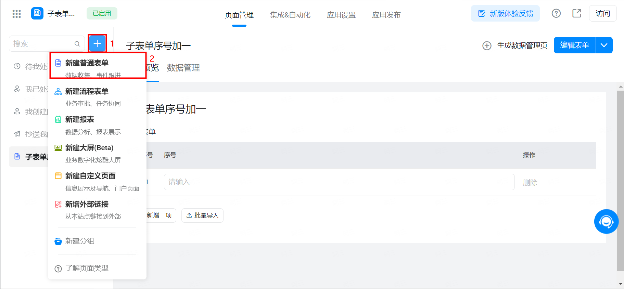Click the blue plus create button
Screen dimensions: 624x289
coord(97,43)
